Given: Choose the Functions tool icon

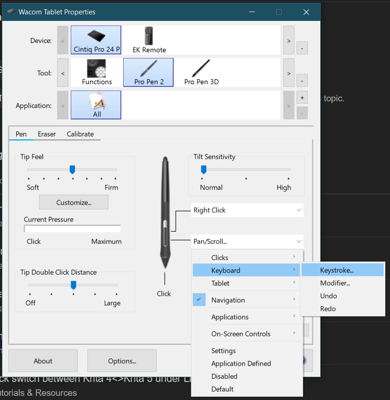Looking at the screenshot, I should point(97,72).
